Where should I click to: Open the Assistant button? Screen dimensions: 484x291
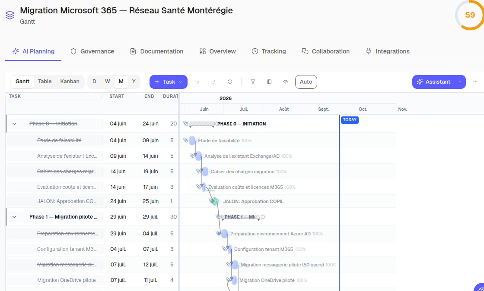[433, 82]
